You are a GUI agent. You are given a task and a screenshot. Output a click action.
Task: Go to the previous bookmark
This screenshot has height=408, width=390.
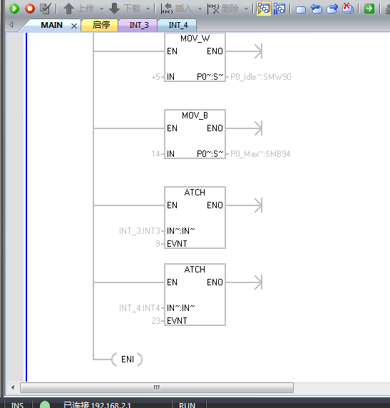(x=317, y=9)
